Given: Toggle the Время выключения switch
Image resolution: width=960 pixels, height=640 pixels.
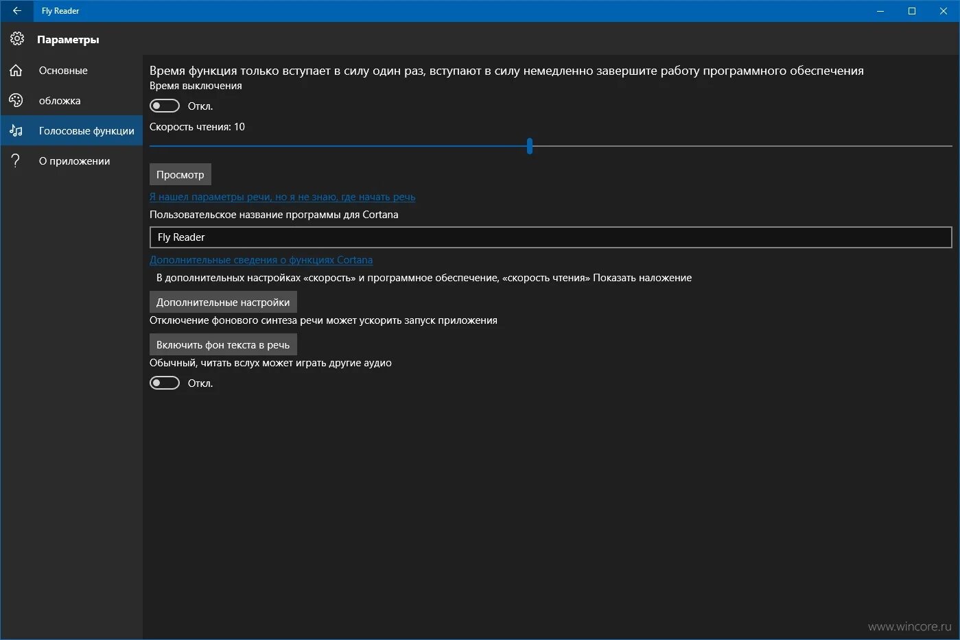Looking at the screenshot, I should point(164,106).
